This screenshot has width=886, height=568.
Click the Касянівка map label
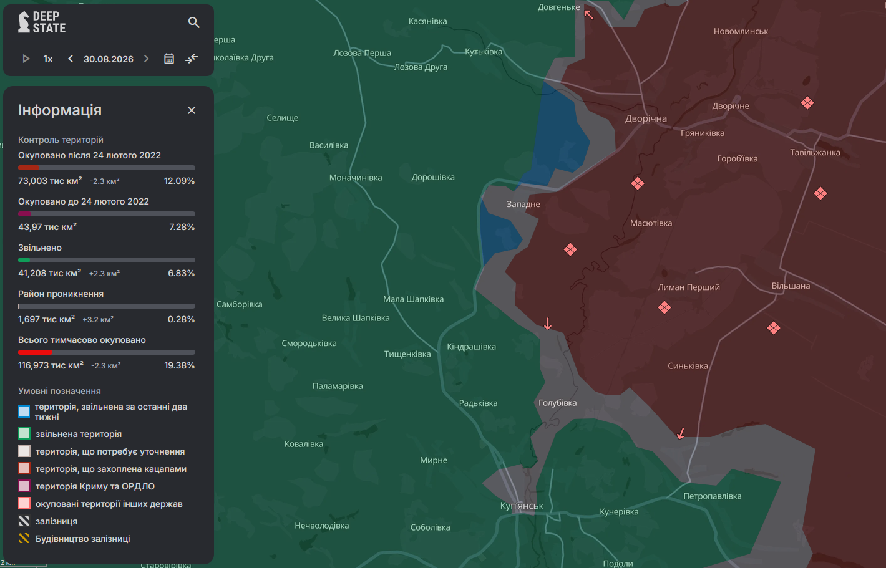(x=427, y=21)
